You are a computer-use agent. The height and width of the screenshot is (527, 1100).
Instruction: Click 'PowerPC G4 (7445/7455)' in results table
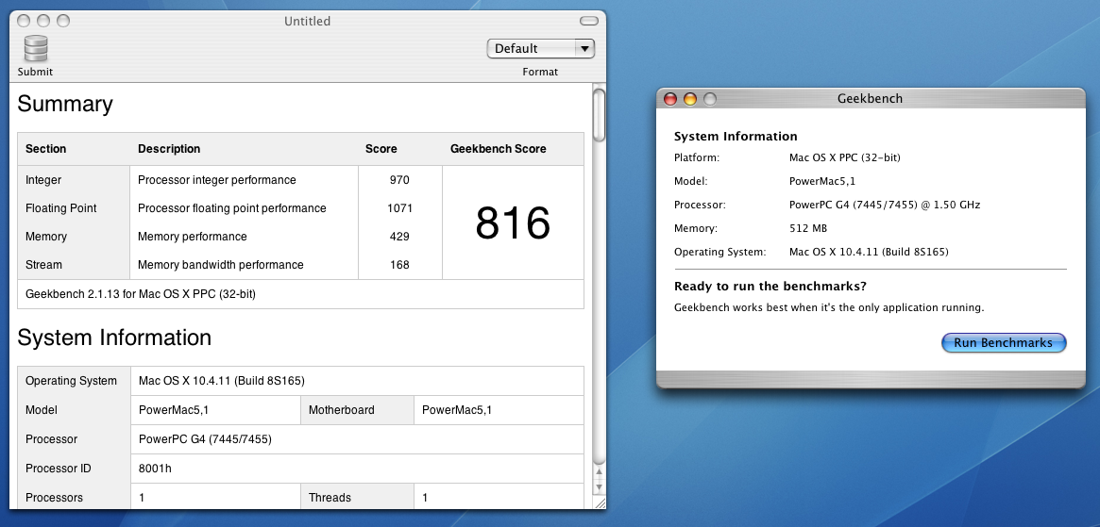coord(205,439)
